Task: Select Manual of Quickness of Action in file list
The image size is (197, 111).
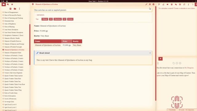Action: pyautogui.click(x=14, y=50)
